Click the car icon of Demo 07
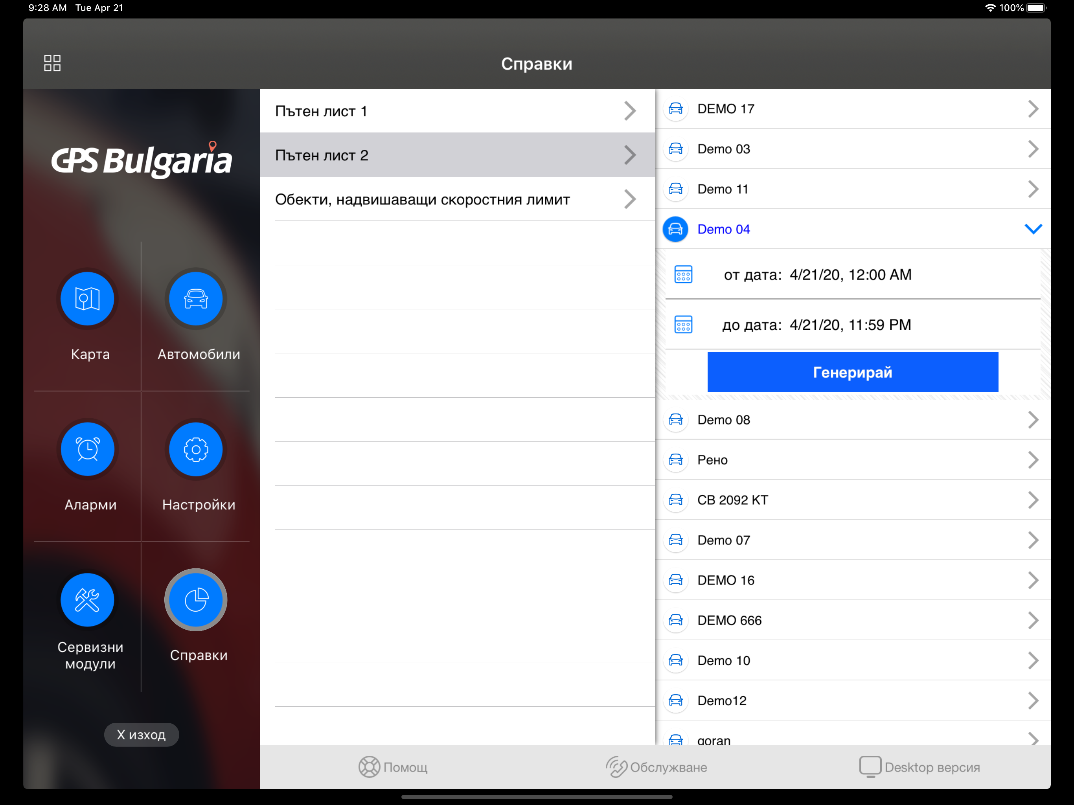 (x=675, y=540)
